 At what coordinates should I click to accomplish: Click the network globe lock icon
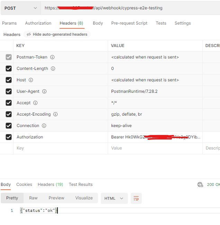(200, 184)
